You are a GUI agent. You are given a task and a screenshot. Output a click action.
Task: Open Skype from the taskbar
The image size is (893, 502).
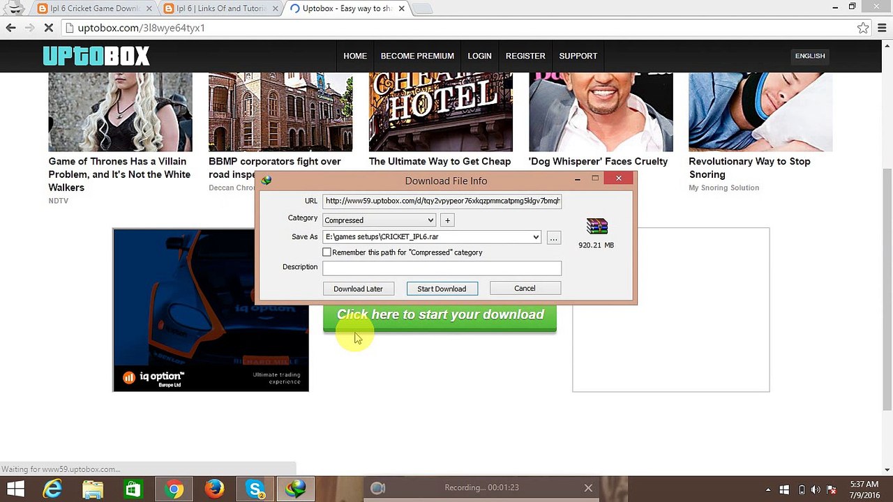(x=255, y=489)
